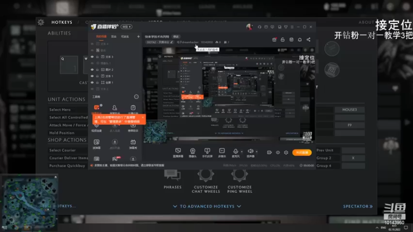The width and height of the screenshot is (413, 232).
Task: Switch to the second scene tab
Action: (x=114, y=37)
